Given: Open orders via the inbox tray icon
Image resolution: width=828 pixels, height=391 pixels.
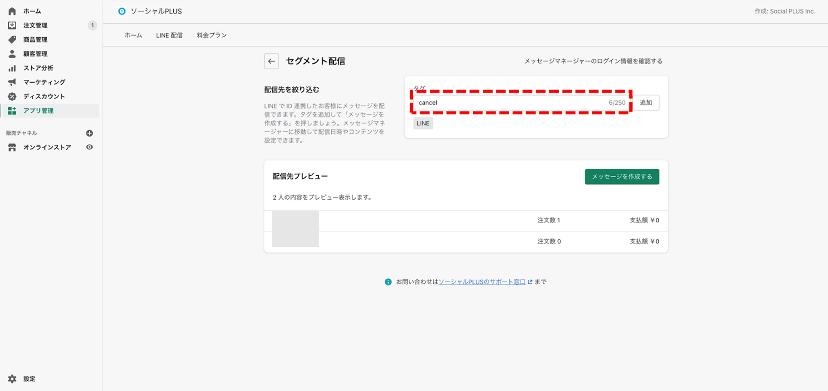Looking at the screenshot, I should pos(12,25).
